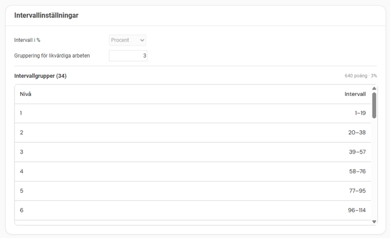Open the Procent dropdown
This screenshot has width=390, height=238.
(x=127, y=40)
